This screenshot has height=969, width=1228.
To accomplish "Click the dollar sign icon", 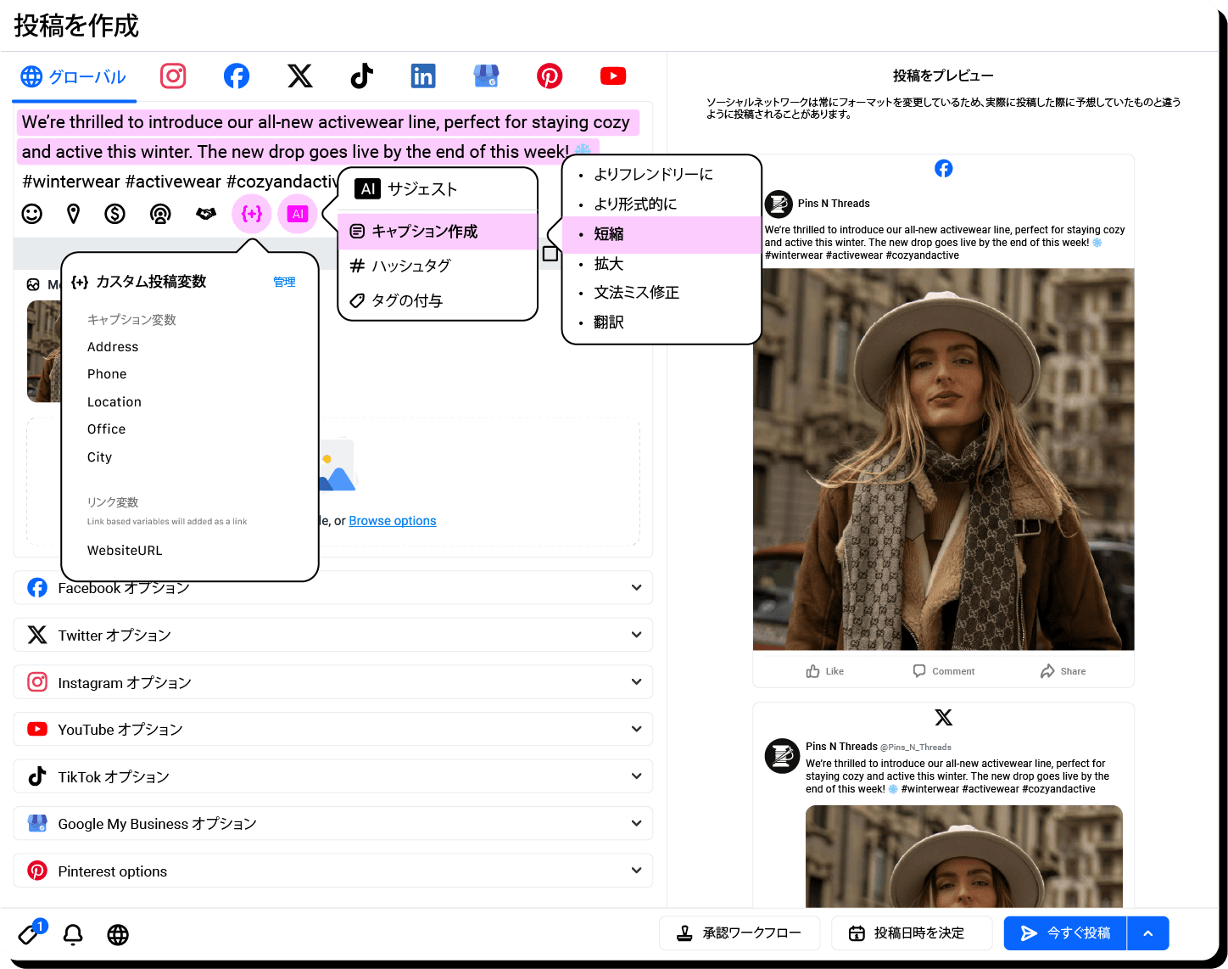I will tap(115, 214).
